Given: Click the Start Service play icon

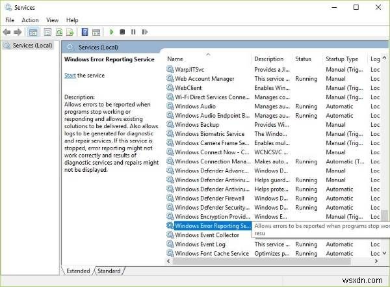Looking at the screenshot, I should [x=112, y=32].
